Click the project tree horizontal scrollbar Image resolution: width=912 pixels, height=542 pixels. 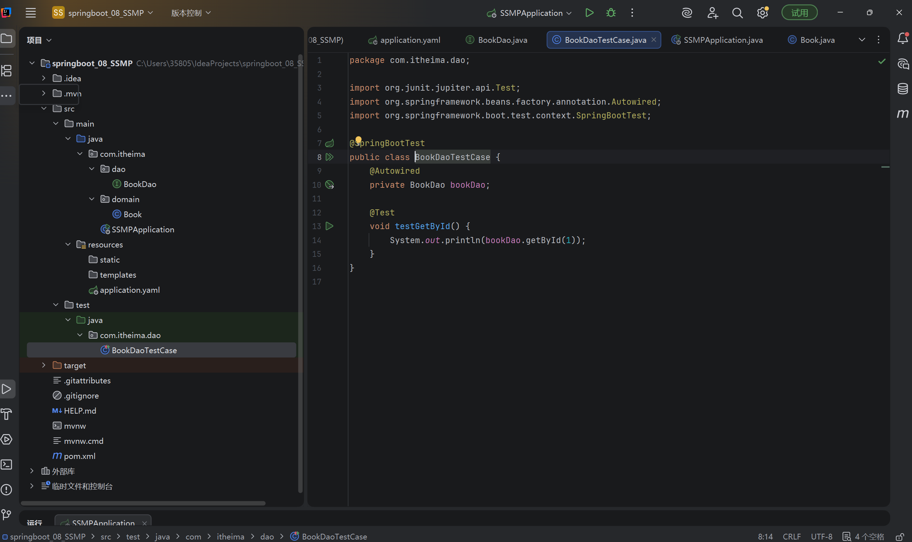pyautogui.click(x=143, y=503)
